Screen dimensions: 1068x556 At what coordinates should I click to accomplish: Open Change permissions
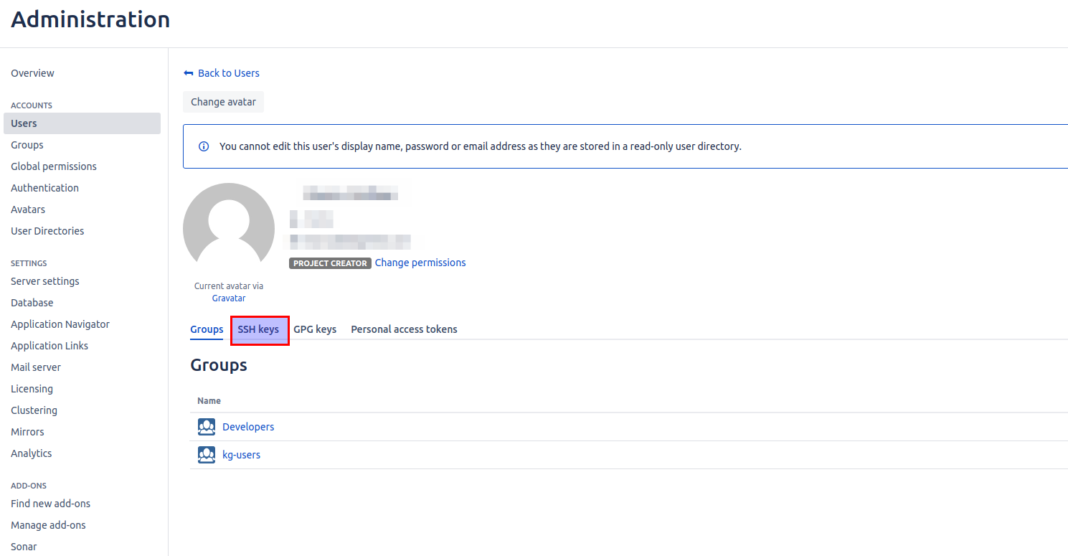(420, 262)
